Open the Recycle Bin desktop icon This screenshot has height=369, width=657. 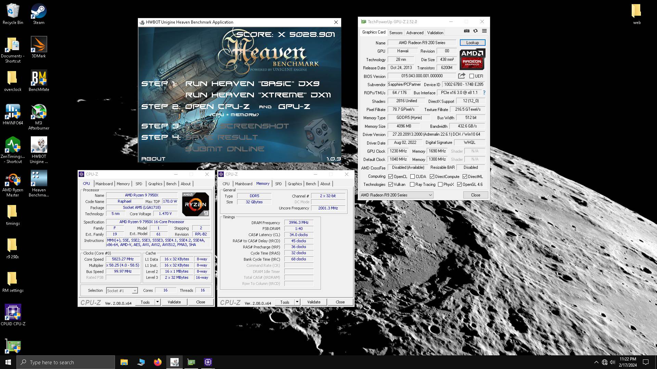pos(13,14)
